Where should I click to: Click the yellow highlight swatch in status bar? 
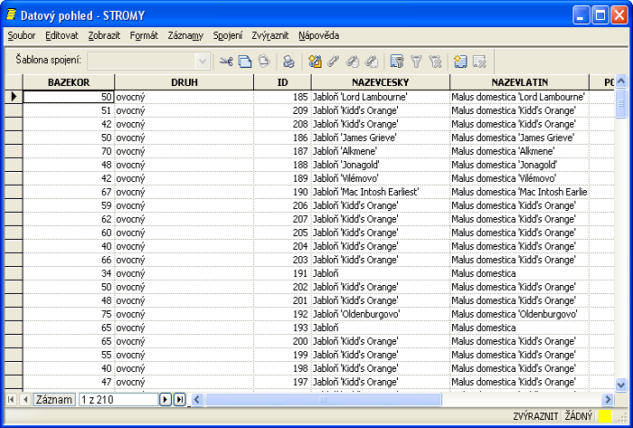point(605,416)
